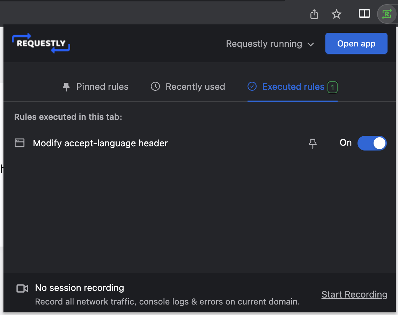Click the pushpin icon on Pinned rules
Screen dimensions: 398x315
(66, 87)
